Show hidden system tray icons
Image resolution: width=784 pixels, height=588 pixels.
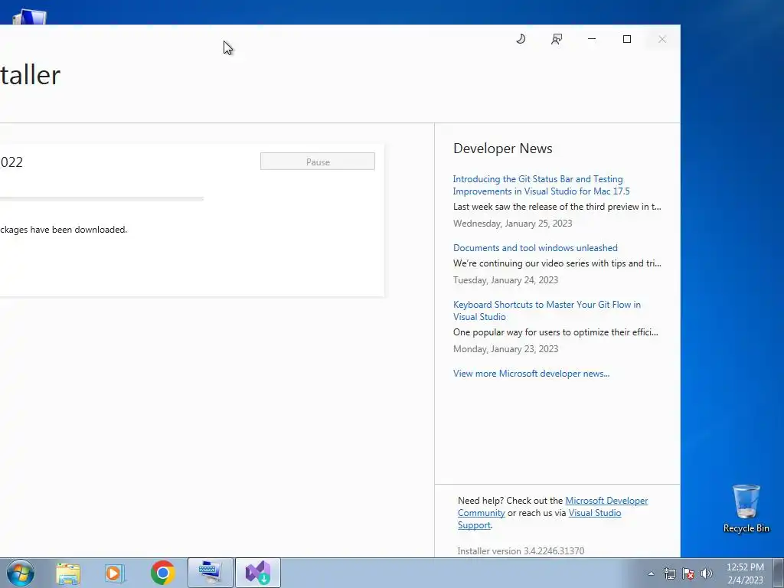coord(651,573)
